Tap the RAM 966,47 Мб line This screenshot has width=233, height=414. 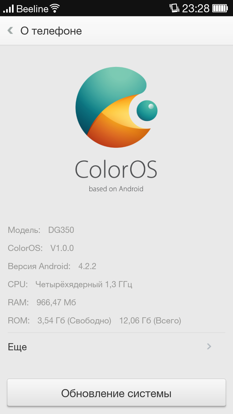(42, 302)
